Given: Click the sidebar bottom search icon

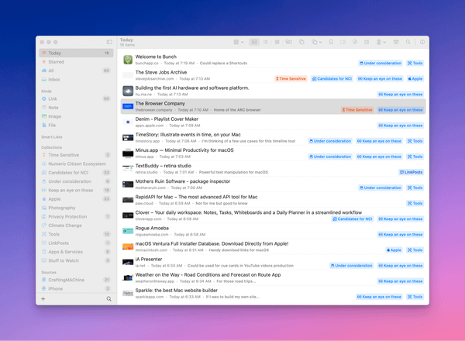Looking at the screenshot, I should [108, 299].
